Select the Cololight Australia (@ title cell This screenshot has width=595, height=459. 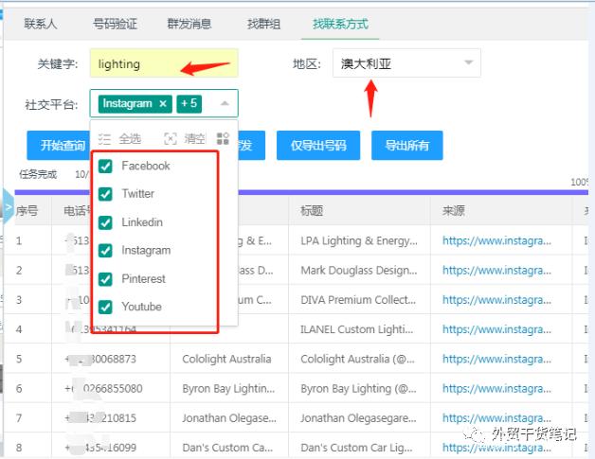click(x=358, y=359)
